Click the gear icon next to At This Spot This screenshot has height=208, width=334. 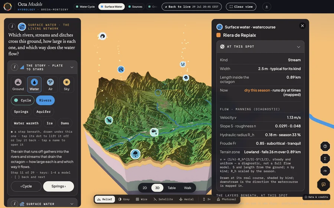click(x=222, y=47)
